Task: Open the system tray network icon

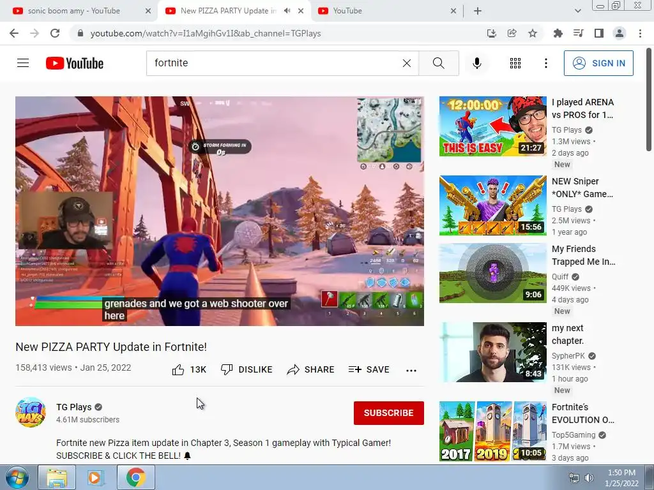Action: (574, 478)
